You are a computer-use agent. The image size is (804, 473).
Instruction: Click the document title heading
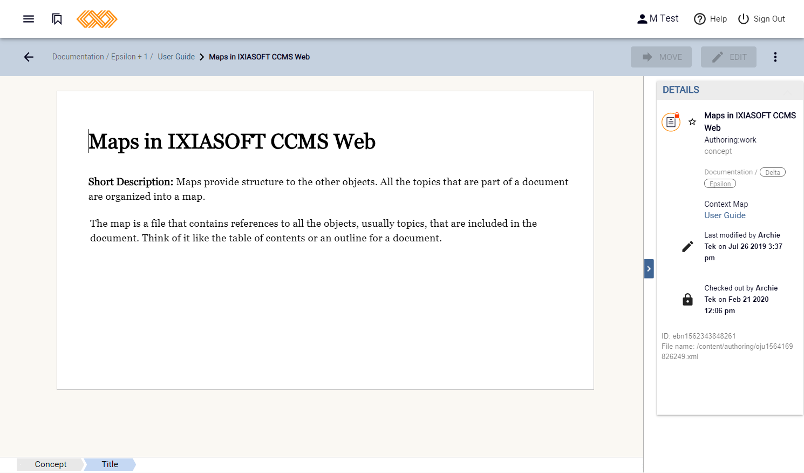click(232, 141)
